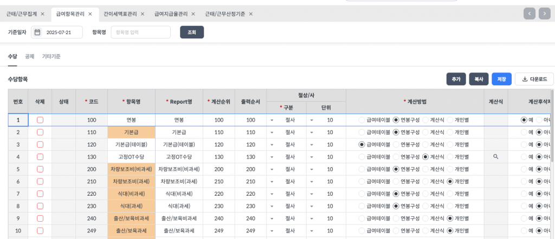
Task: Click the orange 기본급 항목명 cell
Action: 131,132
